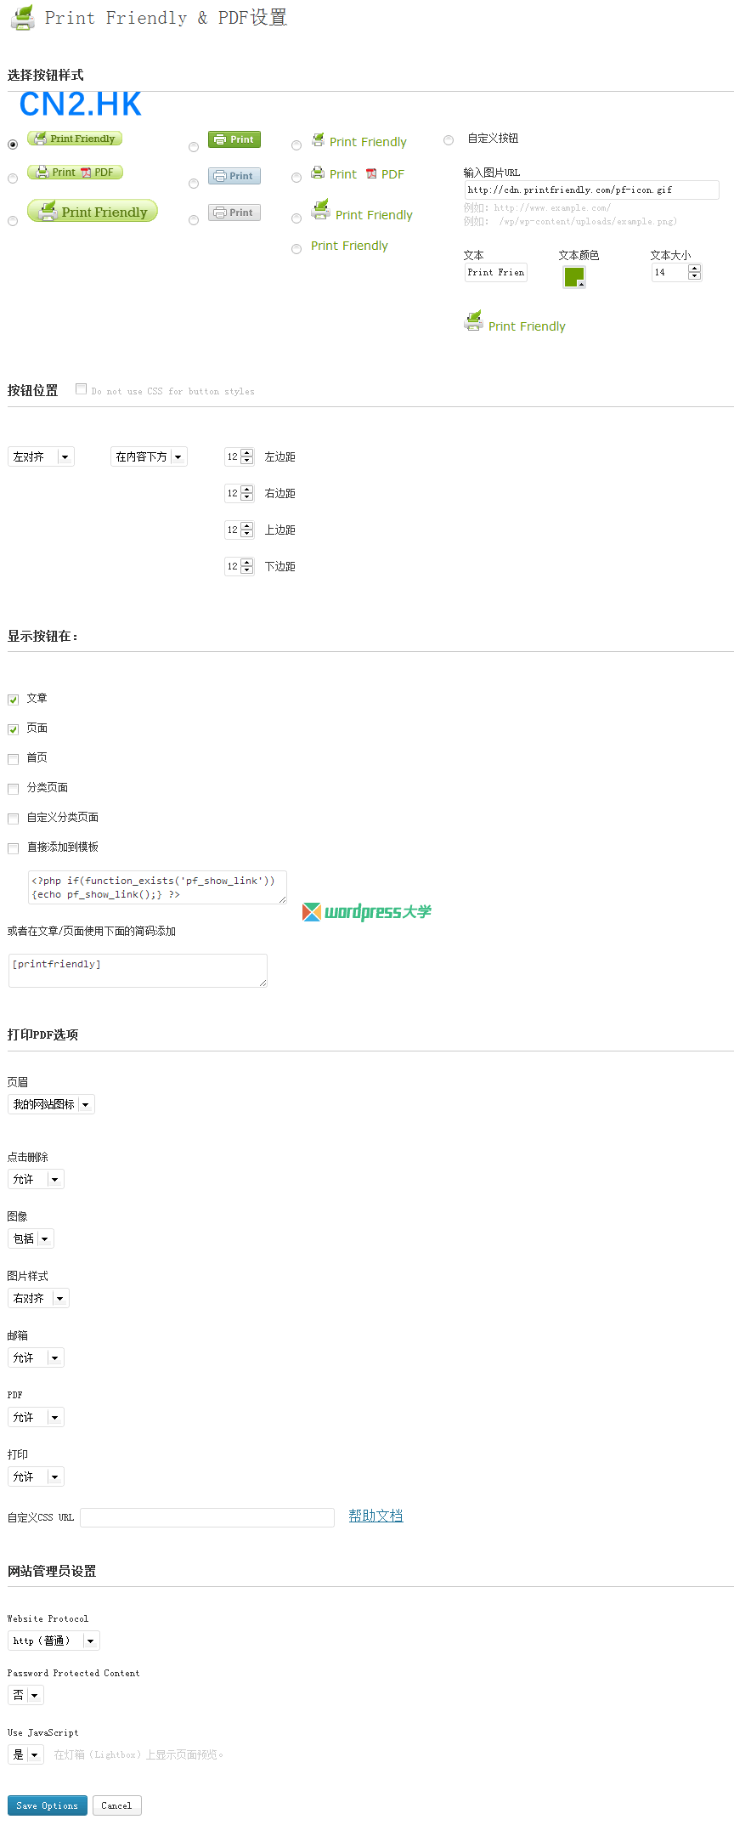Open the 页眉 我的网站图标 dropdown

[51, 1104]
